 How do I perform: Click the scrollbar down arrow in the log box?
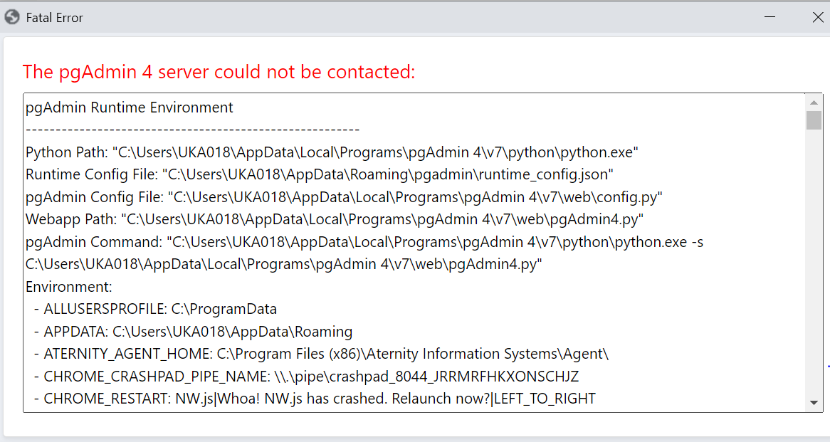pyautogui.click(x=814, y=403)
